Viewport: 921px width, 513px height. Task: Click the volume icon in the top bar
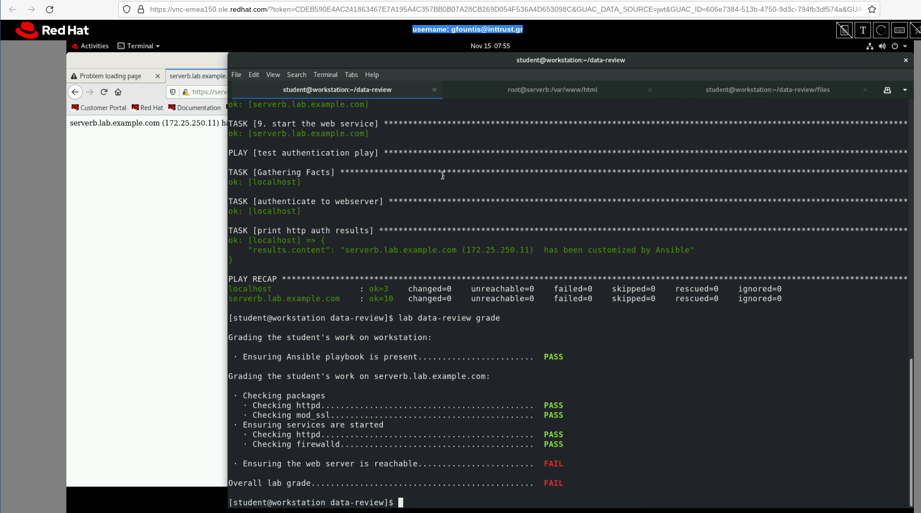click(883, 46)
